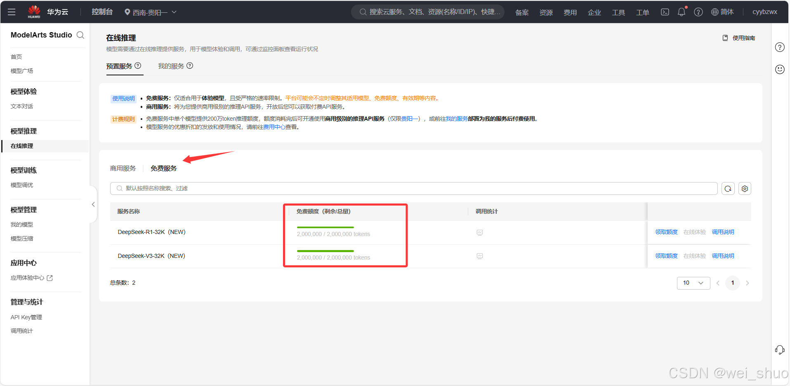Open customer service headset icon
The width and height of the screenshot is (790, 386).
click(780, 350)
